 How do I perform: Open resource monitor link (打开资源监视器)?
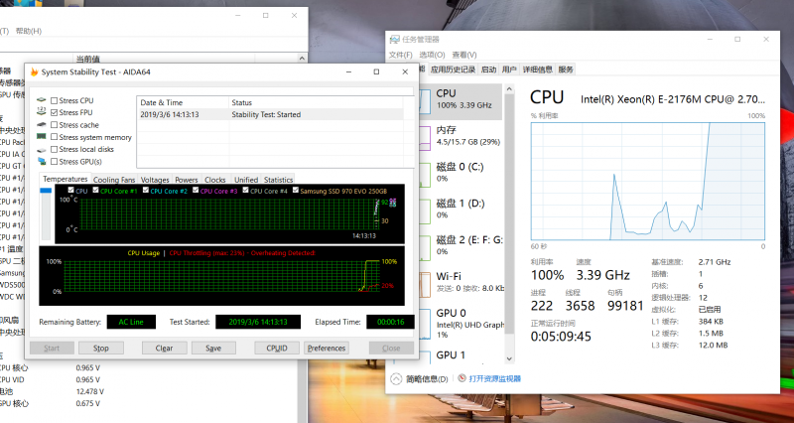point(494,378)
